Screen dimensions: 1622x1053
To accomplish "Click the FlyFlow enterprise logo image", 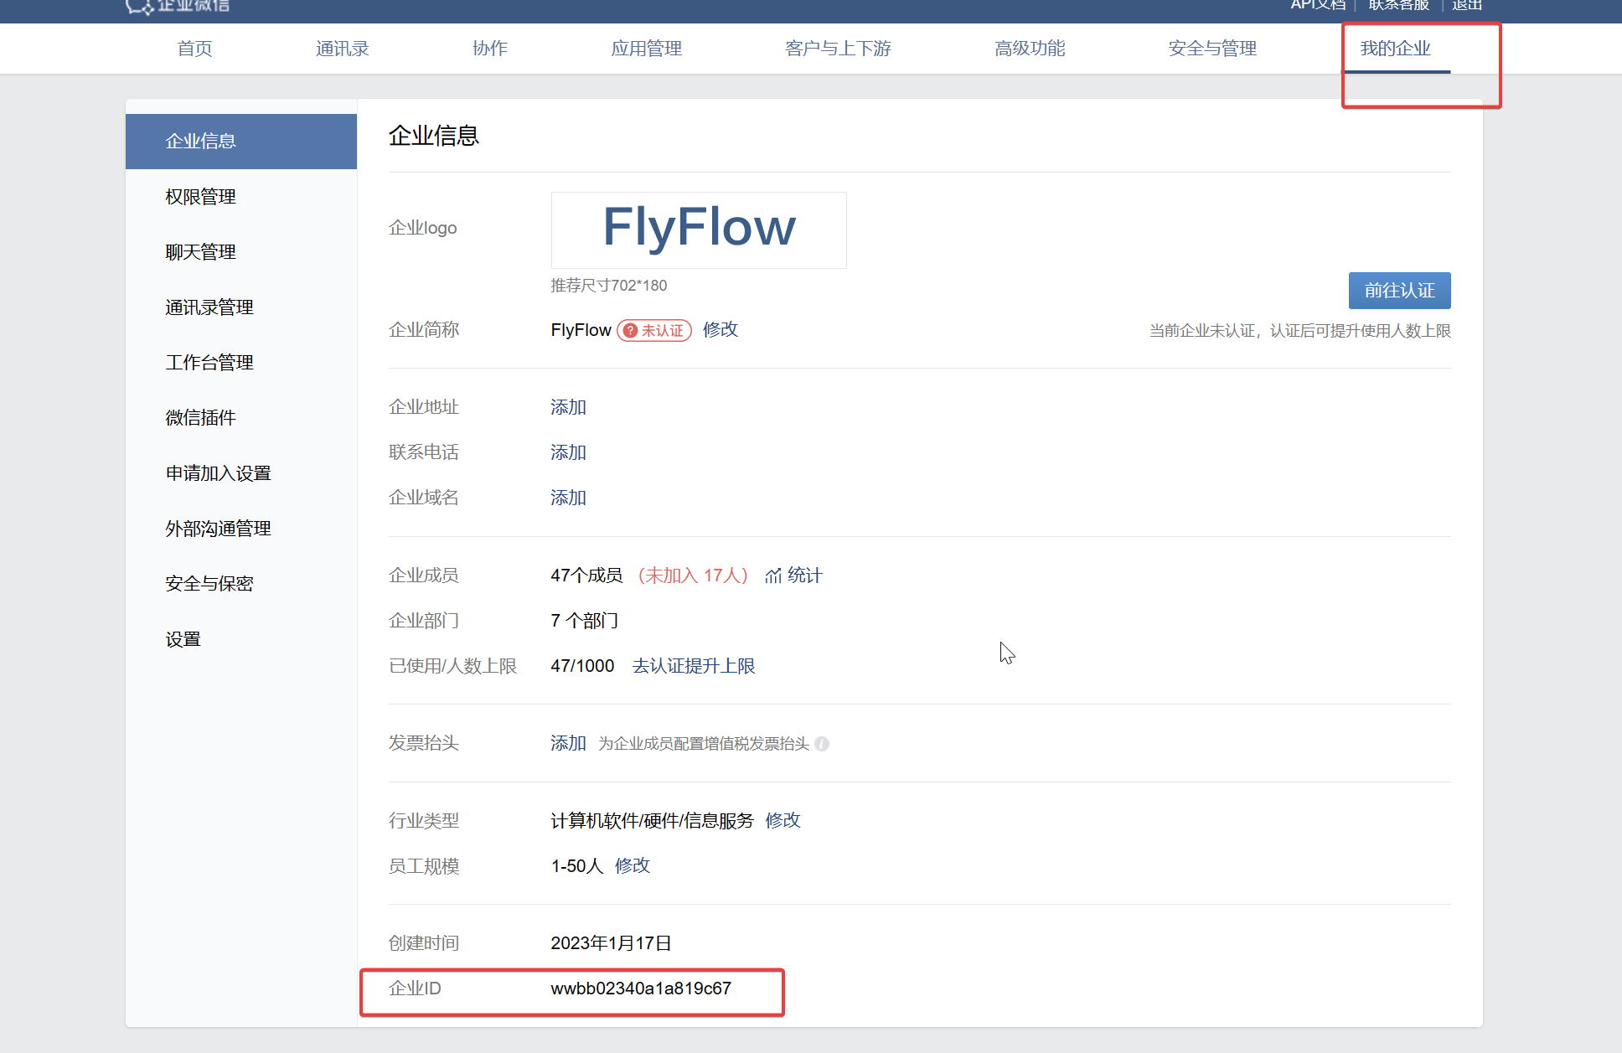I will (699, 230).
